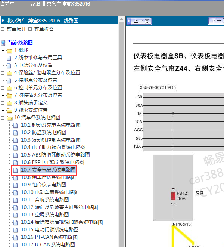Click the tree panel scroll-up arrow
This screenshot has height=247, width=224.
click(122, 19)
